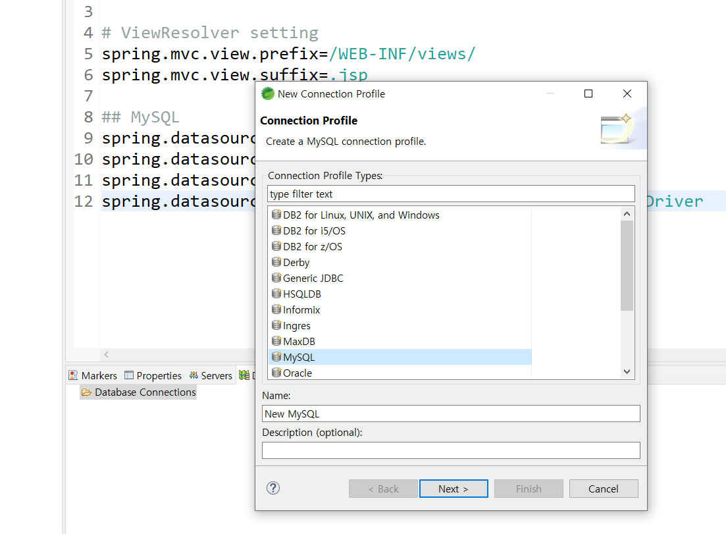Select MySQL in the profile types list
The image size is (726, 534).
pos(400,357)
